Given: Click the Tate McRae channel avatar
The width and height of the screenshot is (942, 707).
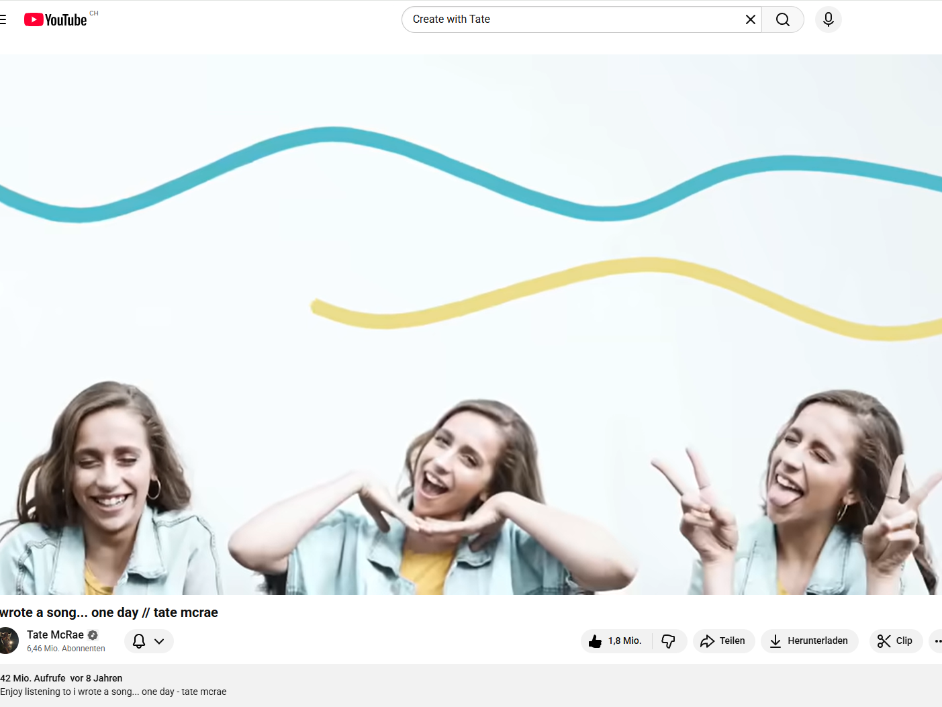Looking at the screenshot, I should click(7, 641).
